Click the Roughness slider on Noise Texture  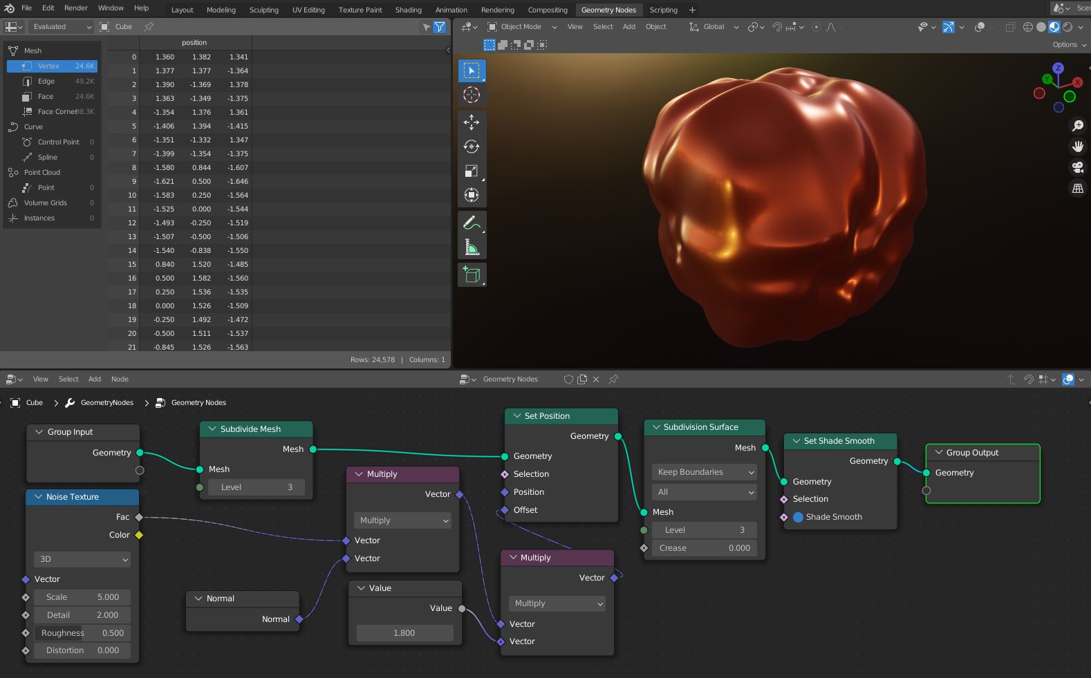pyautogui.click(x=82, y=633)
